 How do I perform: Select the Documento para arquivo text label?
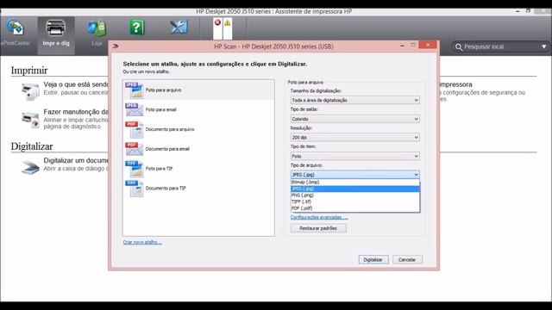tap(170, 129)
